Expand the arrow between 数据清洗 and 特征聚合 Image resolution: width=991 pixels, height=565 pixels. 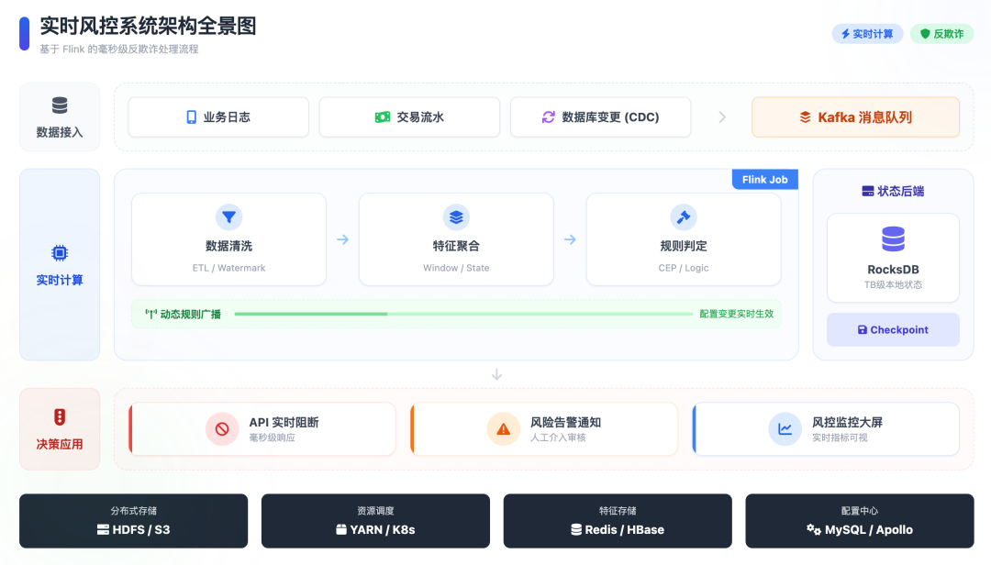pos(342,238)
